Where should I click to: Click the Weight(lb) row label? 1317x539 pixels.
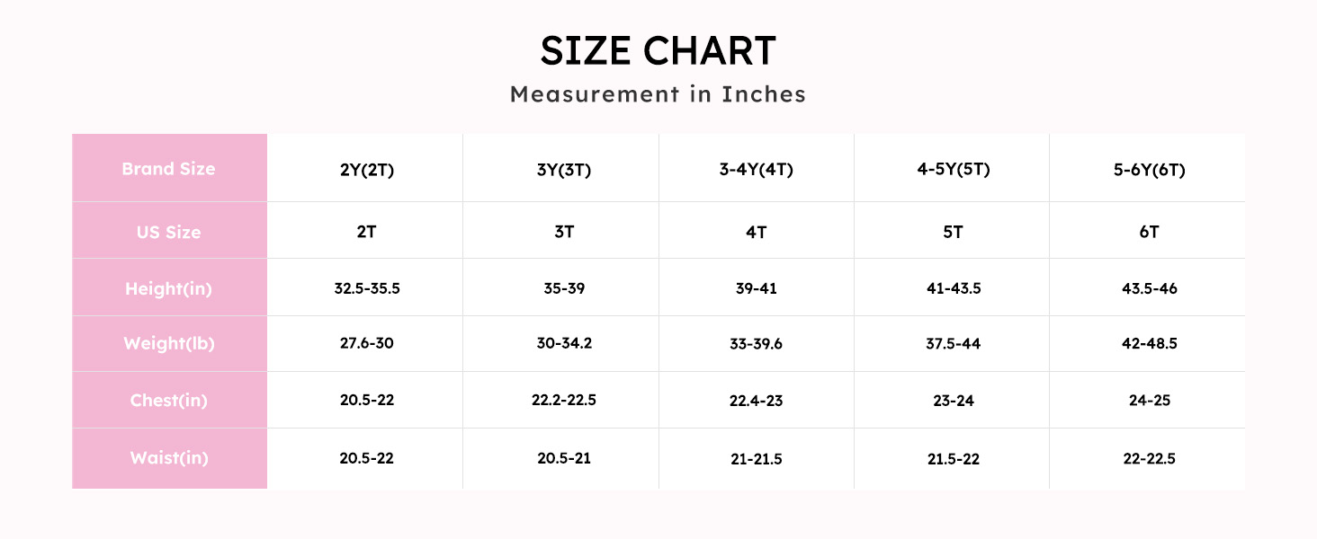pyautogui.click(x=169, y=344)
